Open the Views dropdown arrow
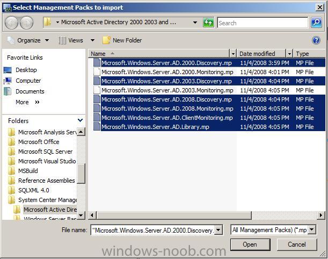 coord(92,40)
